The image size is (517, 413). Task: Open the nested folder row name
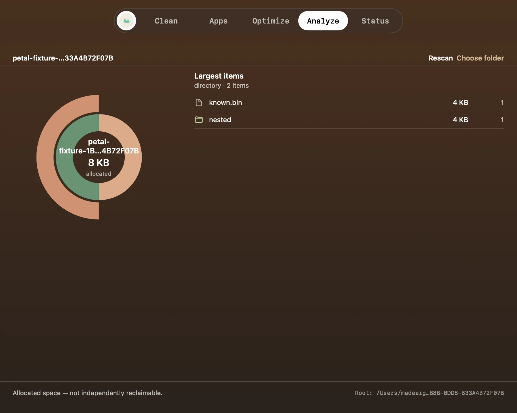tap(220, 120)
